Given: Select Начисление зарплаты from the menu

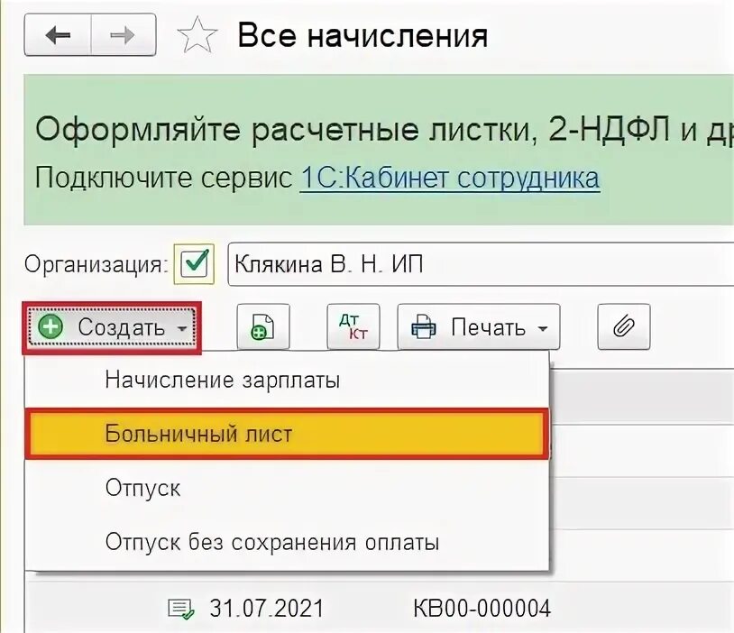Looking at the screenshot, I should pos(287,381).
